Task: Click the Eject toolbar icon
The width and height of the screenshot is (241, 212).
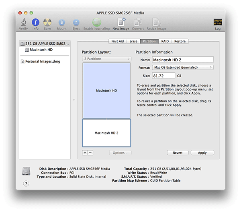Action: point(75,23)
